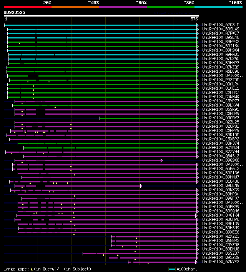The width and height of the screenshot is (246, 272).
Task: Click the UniRef100_A5BK99 label
Action: point(221,207)
